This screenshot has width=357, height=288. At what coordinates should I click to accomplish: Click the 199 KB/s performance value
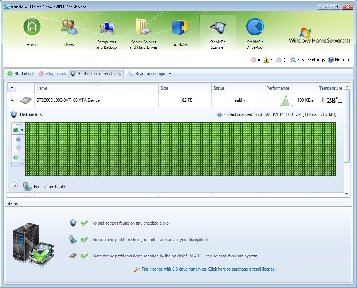pos(305,100)
